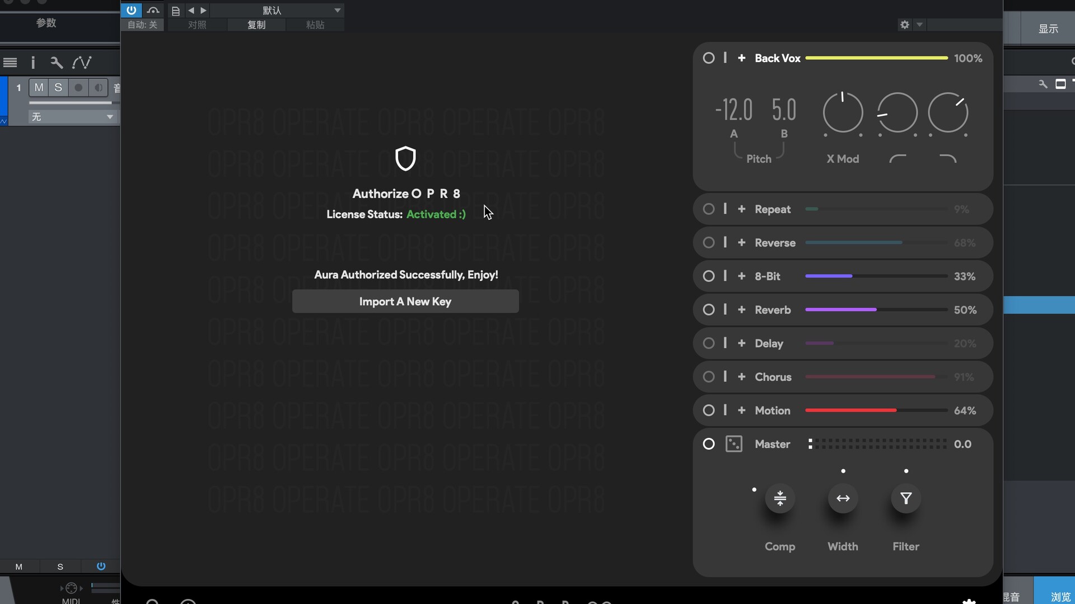Enable the Chorus effect circle

point(708,377)
